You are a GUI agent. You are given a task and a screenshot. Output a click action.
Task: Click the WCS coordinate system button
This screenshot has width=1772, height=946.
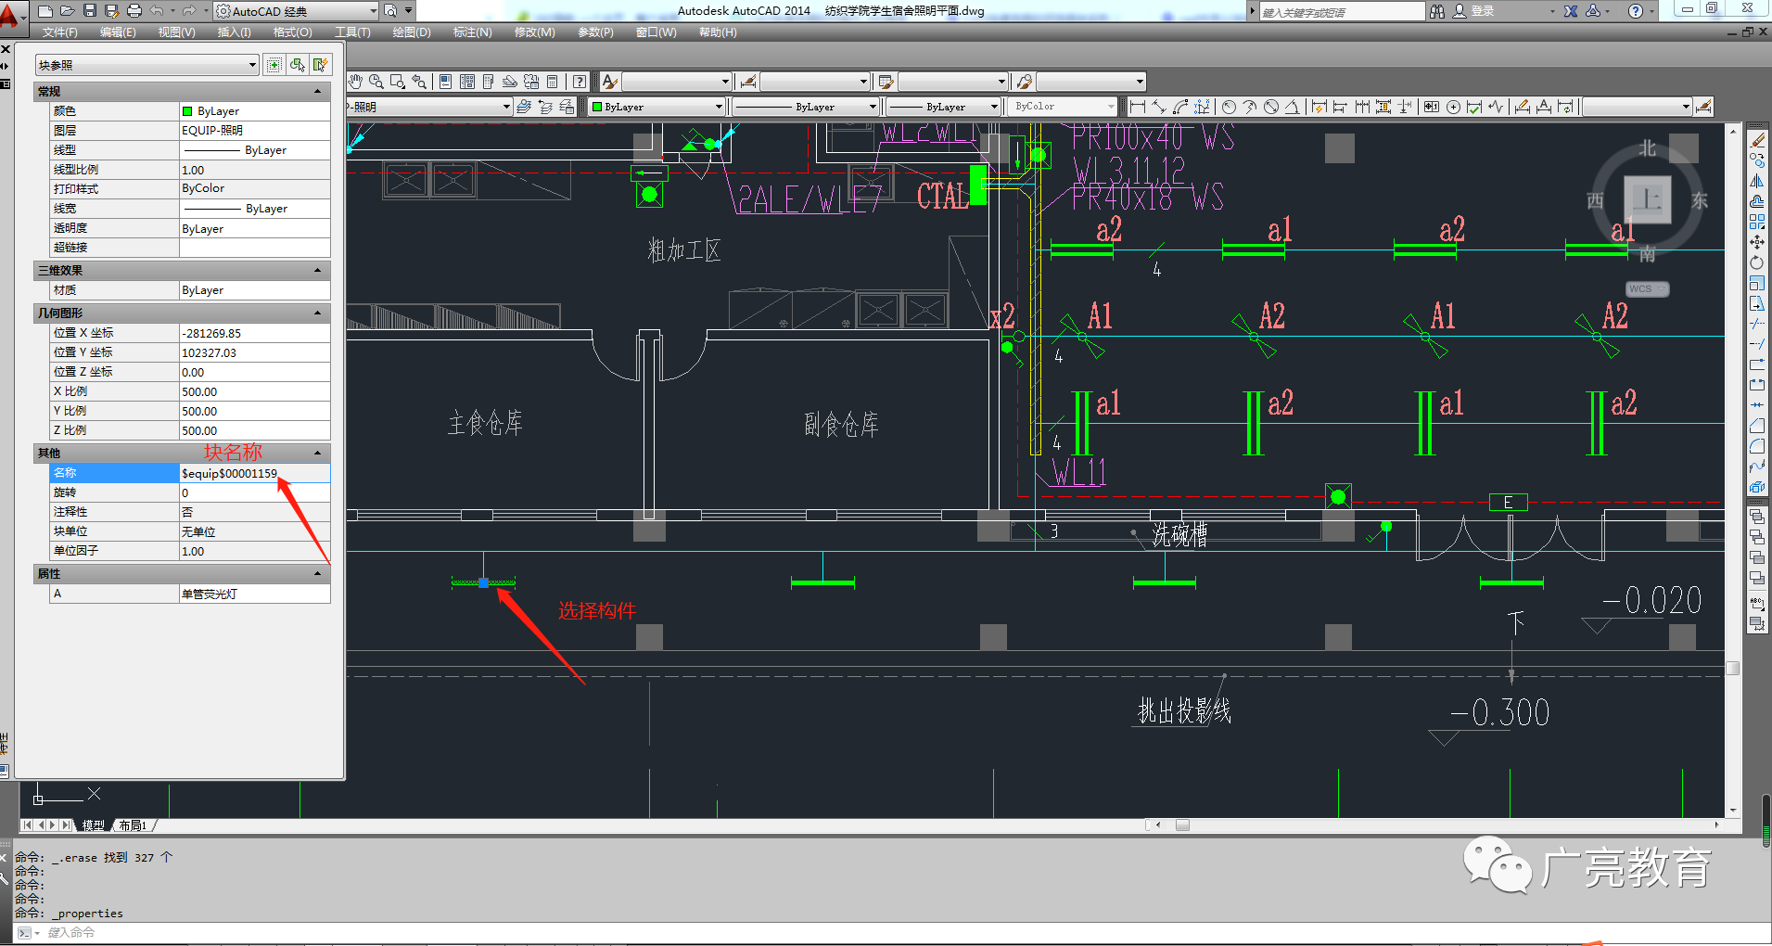pos(1648,289)
